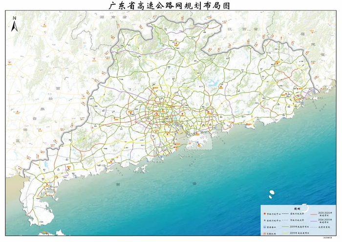Click the yellow line sample for 2019年底在建项目
Screen dimensions: 342x242
[x=285, y=233]
